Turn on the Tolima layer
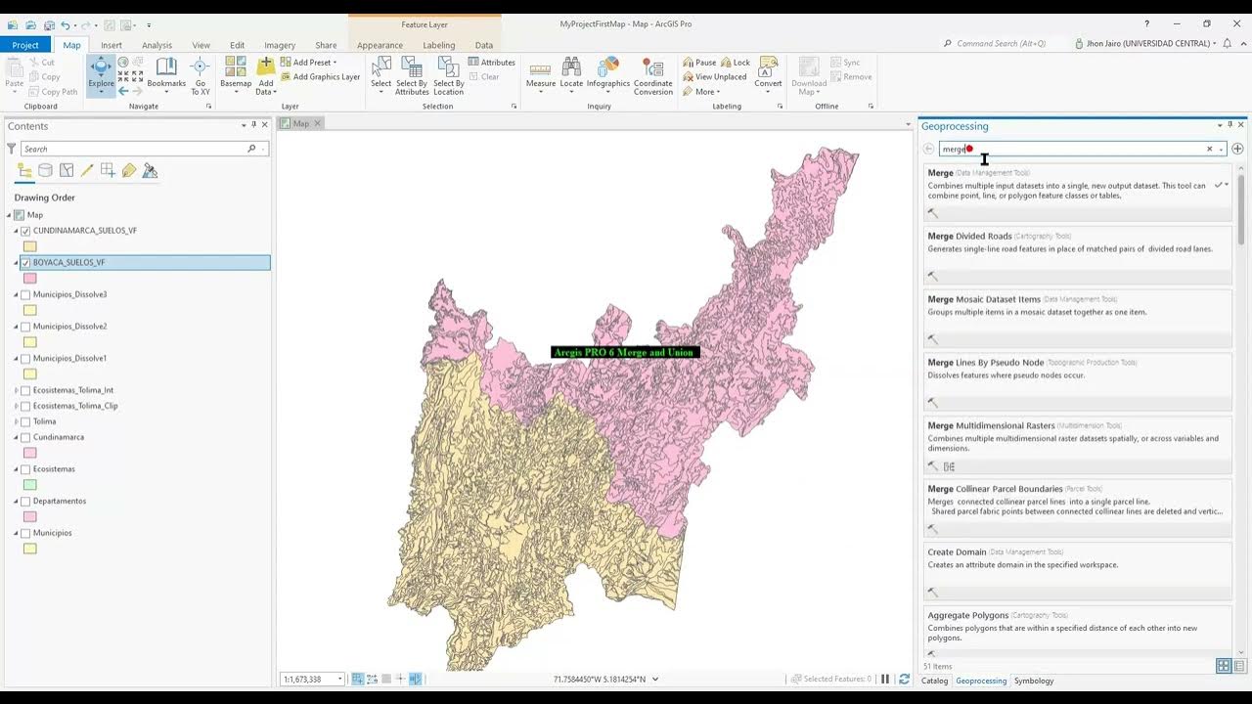The height and width of the screenshot is (704, 1252). [x=25, y=421]
